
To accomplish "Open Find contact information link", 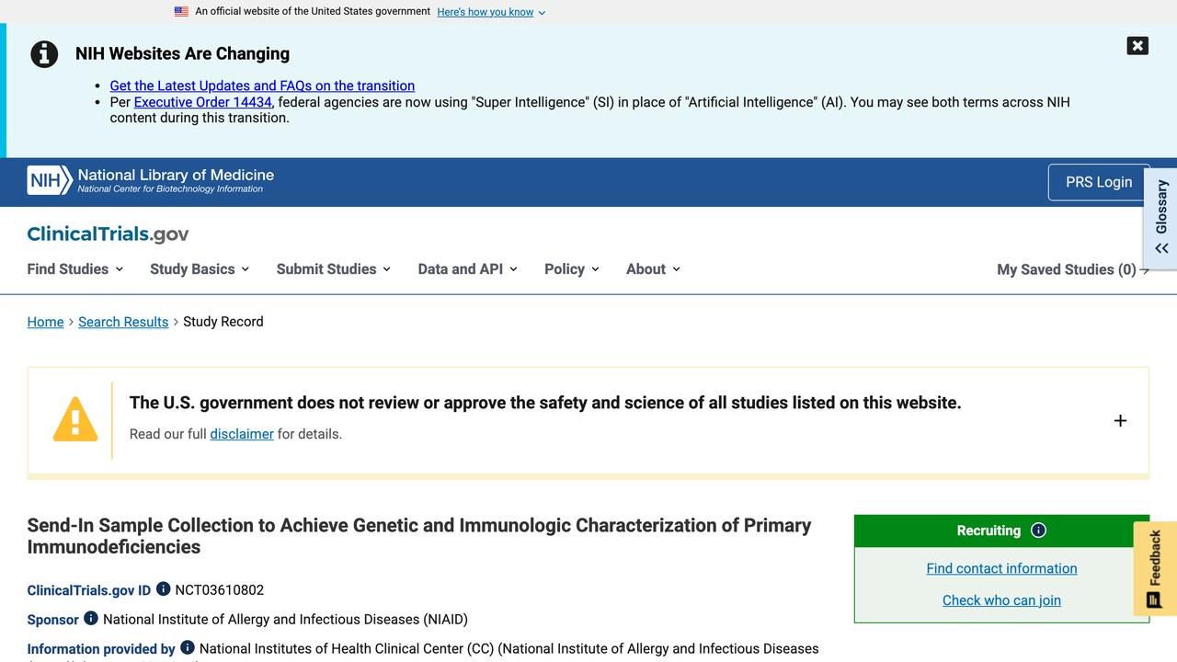I will (1001, 568).
